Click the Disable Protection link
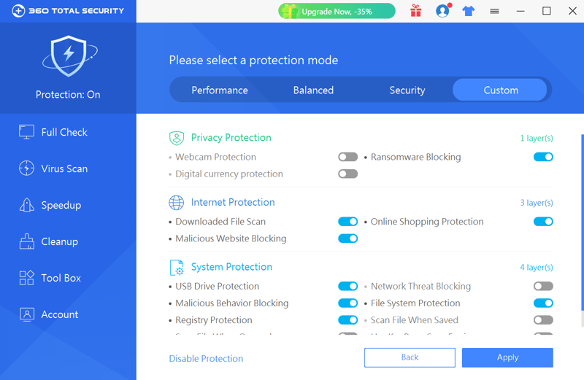584x380 pixels. [206, 358]
